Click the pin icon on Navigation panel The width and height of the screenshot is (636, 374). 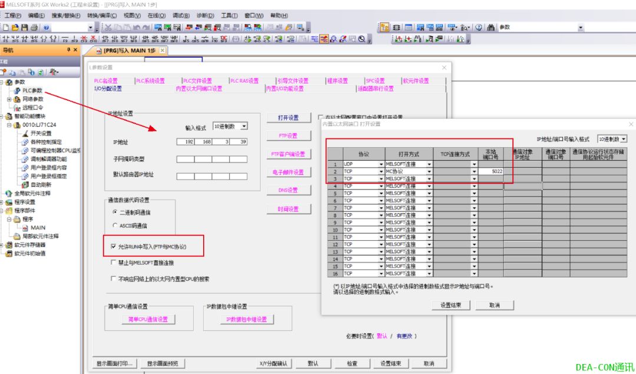[x=68, y=50]
